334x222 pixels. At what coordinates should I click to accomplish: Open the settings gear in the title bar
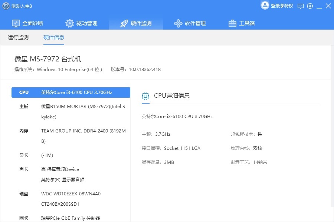pos(310,6)
